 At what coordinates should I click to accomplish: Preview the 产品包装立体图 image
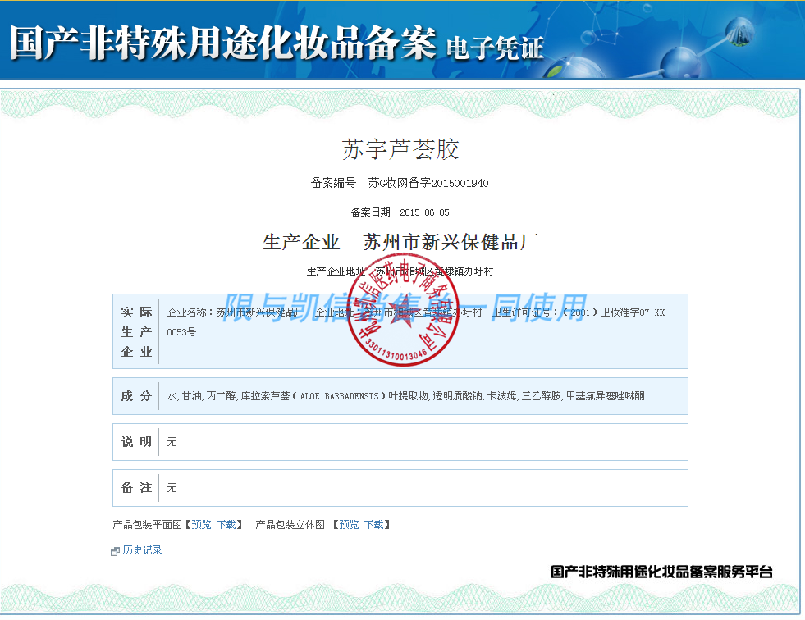pos(349,525)
